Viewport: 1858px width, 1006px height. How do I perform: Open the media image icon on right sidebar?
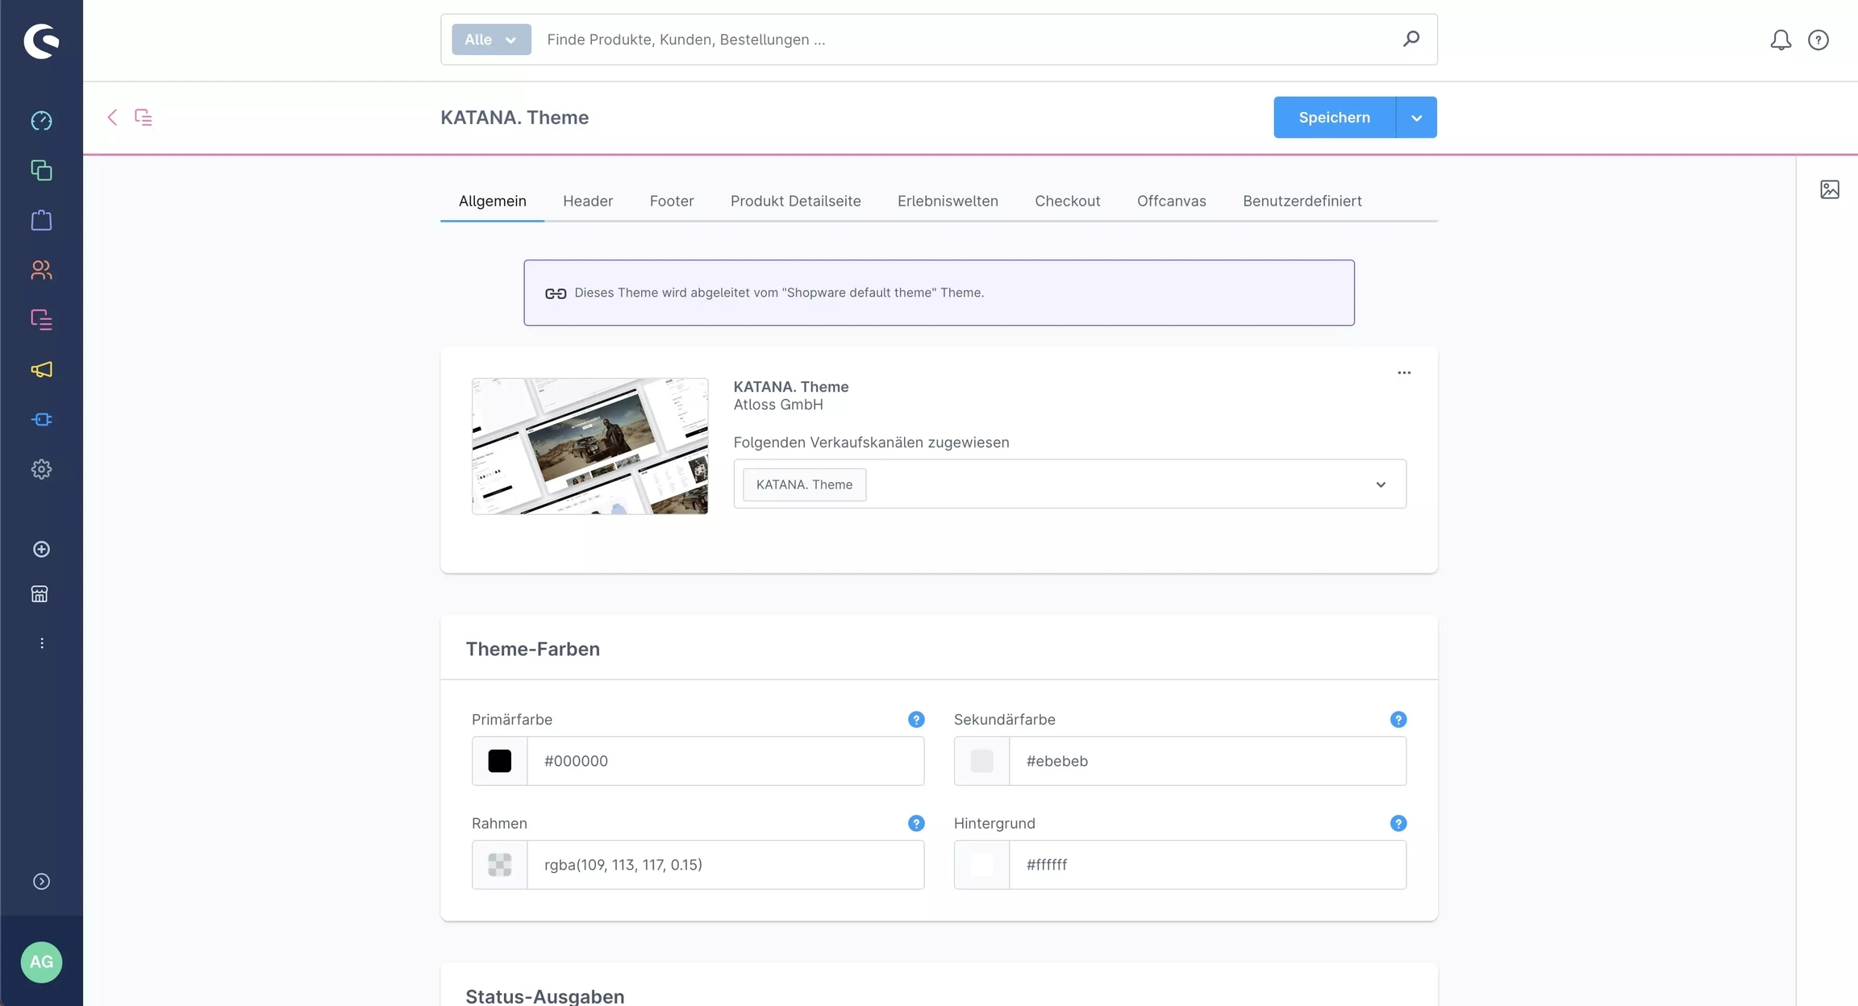click(x=1829, y=189)
